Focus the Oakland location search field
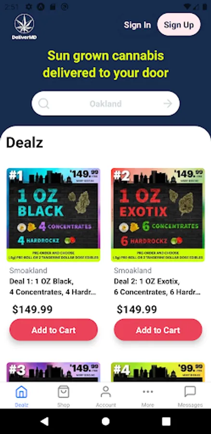This screenshot has width=211, height=434. tap(105, 104)
